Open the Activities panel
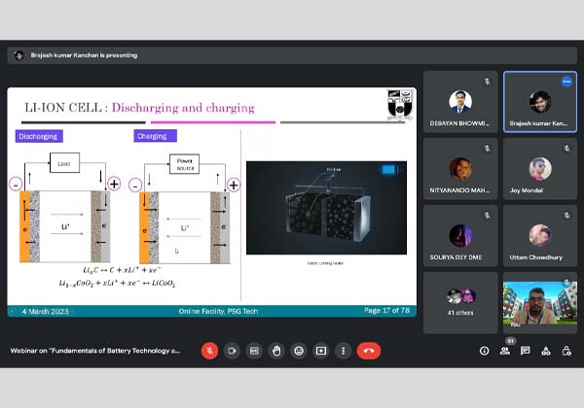 click(x=546, y=351)
